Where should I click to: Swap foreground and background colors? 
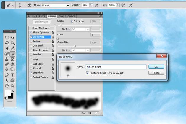point(13,91)
